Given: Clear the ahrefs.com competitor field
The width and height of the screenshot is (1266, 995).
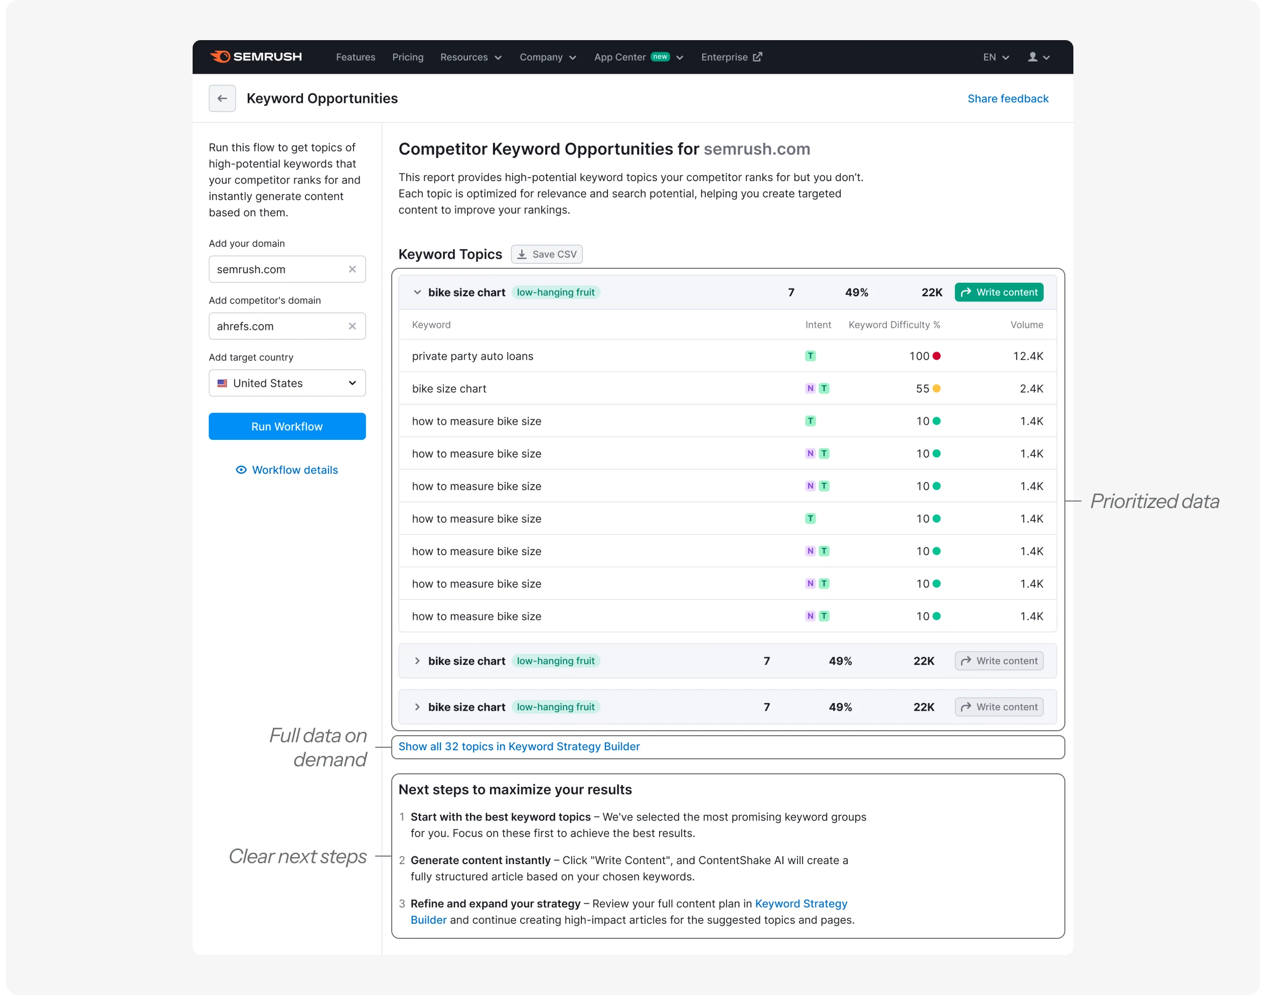Looking at the screenshot, I should coord(352,326).
